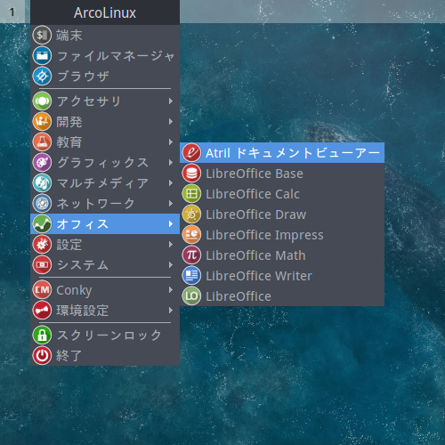The height and width of the screenshot is (445, 445).
Task: Click the browser compass icon beside ブラウザ
Action: pyautogui.click(x=42, y=76)
